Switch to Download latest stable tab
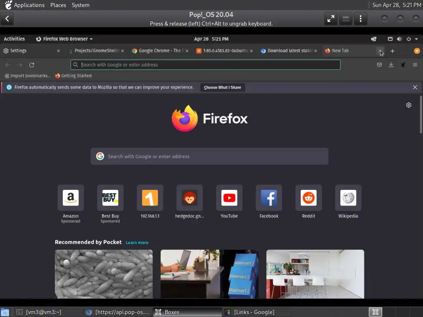 [289, 51]
